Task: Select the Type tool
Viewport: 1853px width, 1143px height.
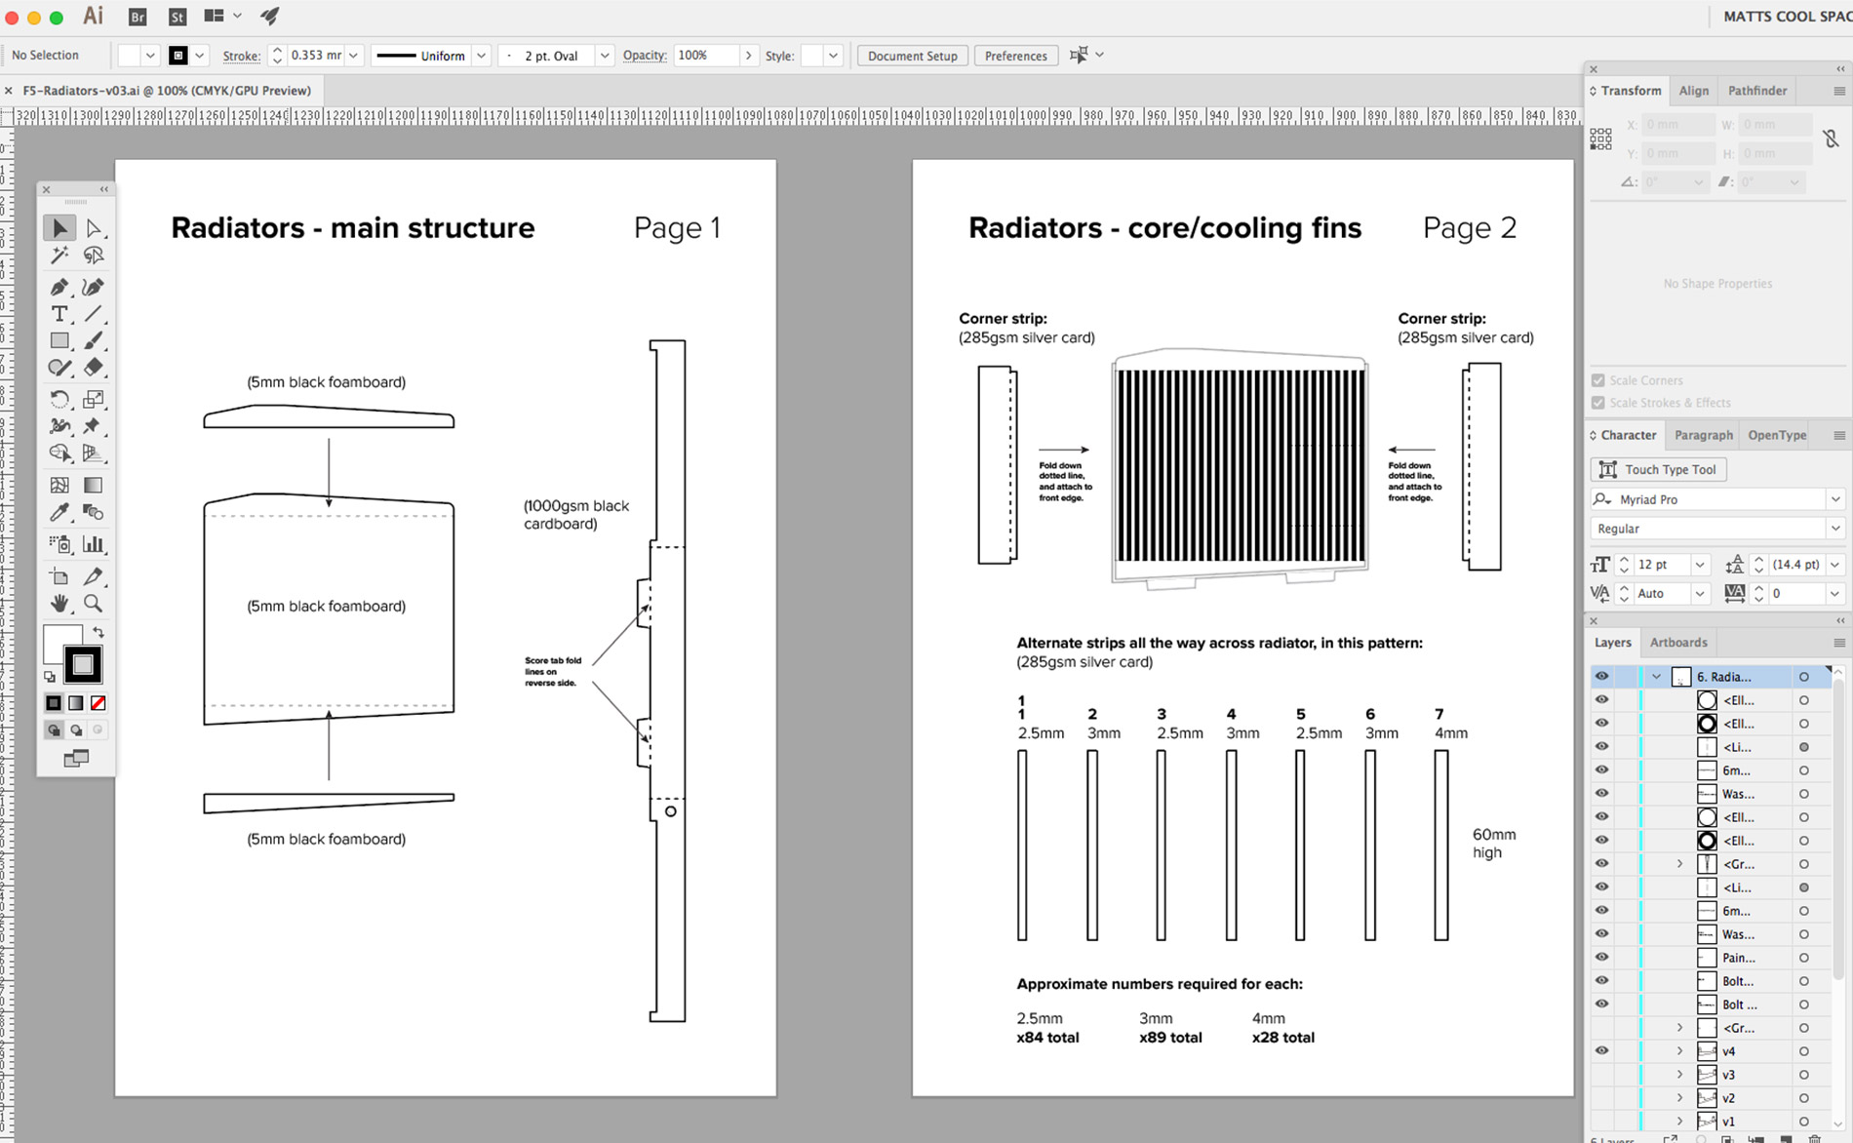Action: (x=59, y=314)
